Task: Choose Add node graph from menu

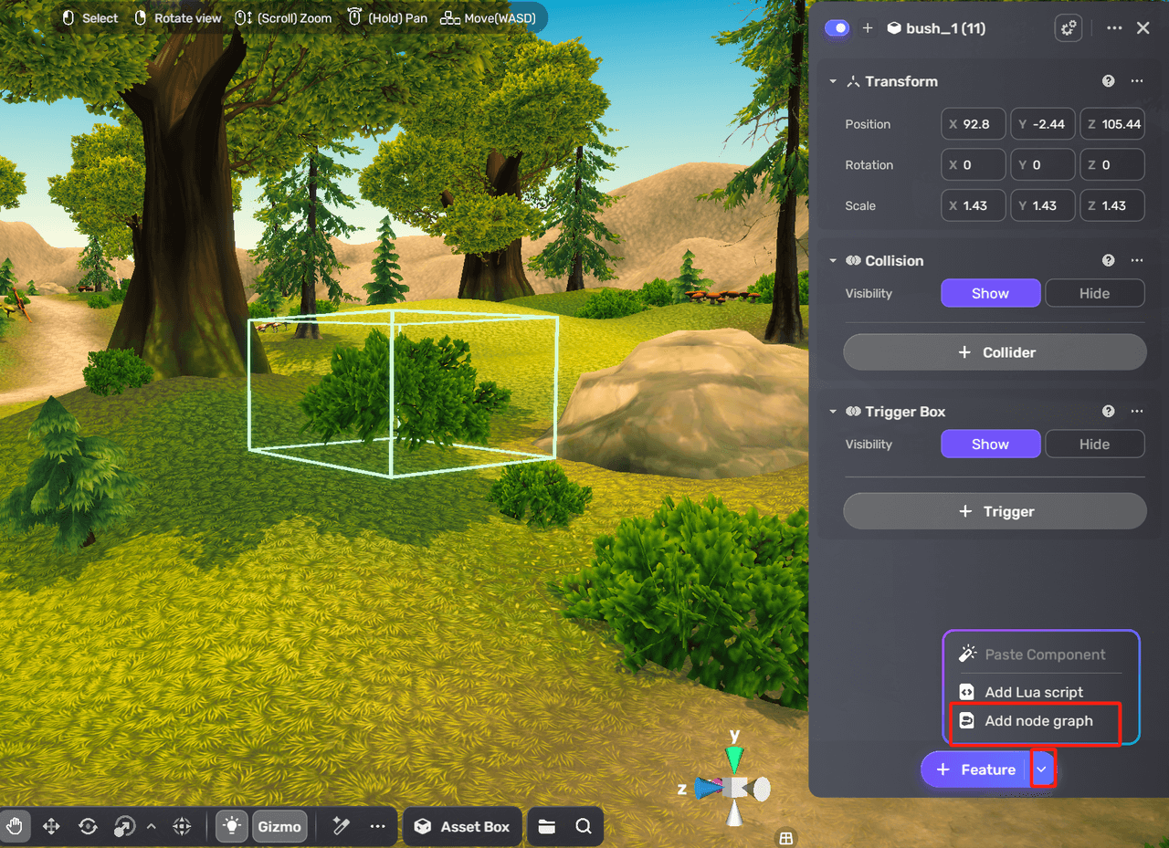Action: (x=1038, y=721)
